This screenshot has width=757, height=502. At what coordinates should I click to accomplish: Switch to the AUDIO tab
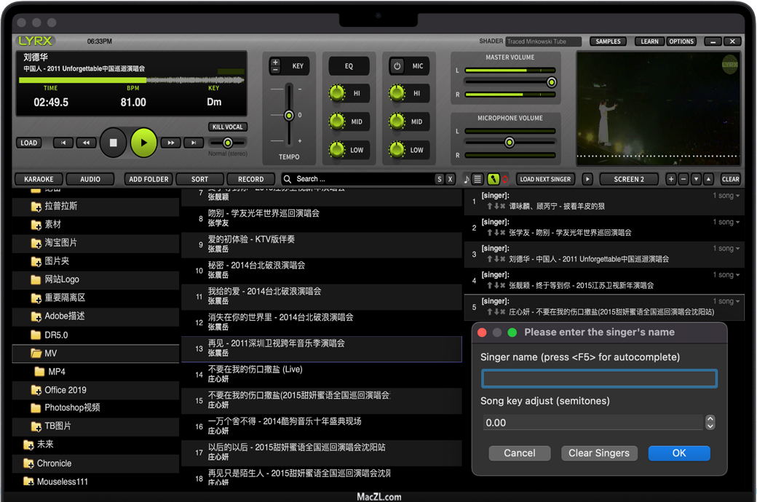point(90,179)
